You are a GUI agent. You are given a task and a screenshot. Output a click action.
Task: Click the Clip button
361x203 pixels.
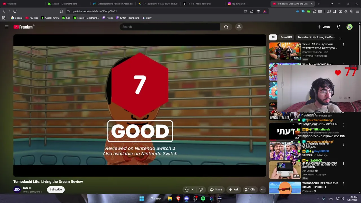(250, 189)
